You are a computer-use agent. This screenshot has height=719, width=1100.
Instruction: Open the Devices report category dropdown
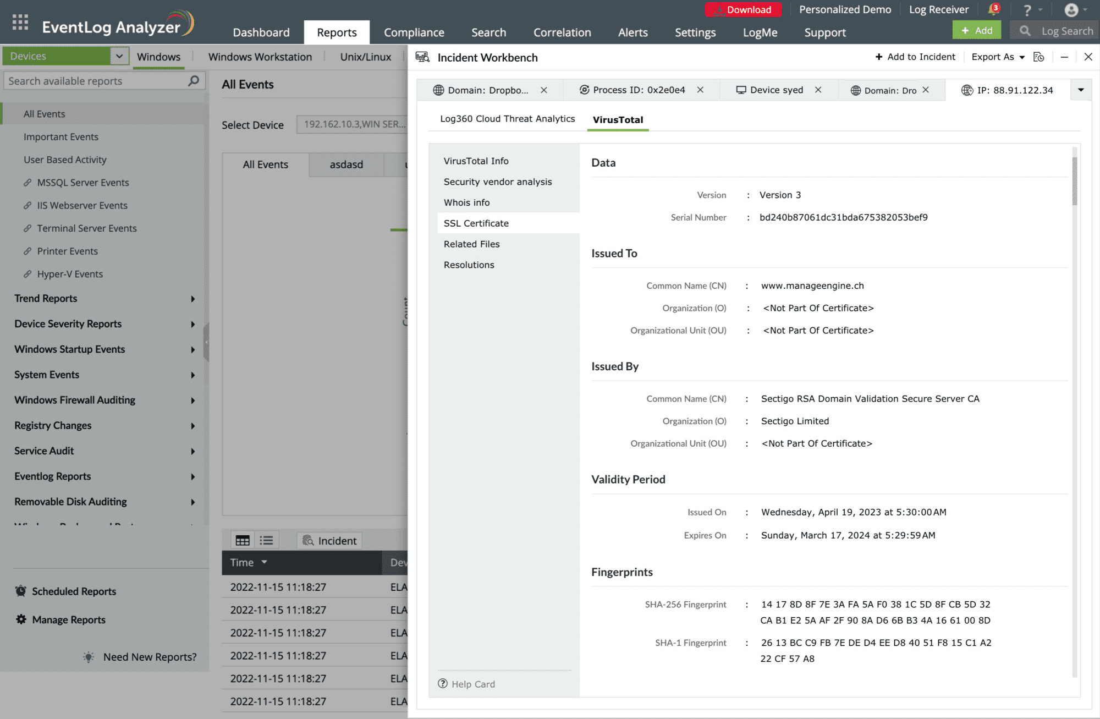[x=119, y=56]
